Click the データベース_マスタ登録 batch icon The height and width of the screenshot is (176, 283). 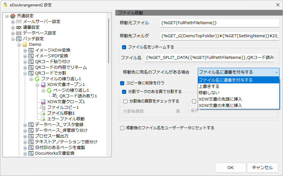click(31, 125)
